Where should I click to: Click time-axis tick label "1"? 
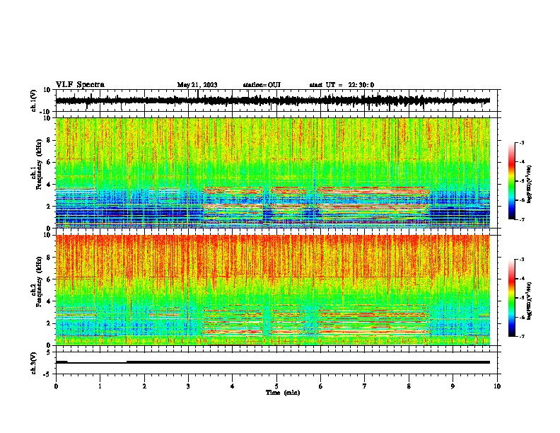(x=100, y=386)
